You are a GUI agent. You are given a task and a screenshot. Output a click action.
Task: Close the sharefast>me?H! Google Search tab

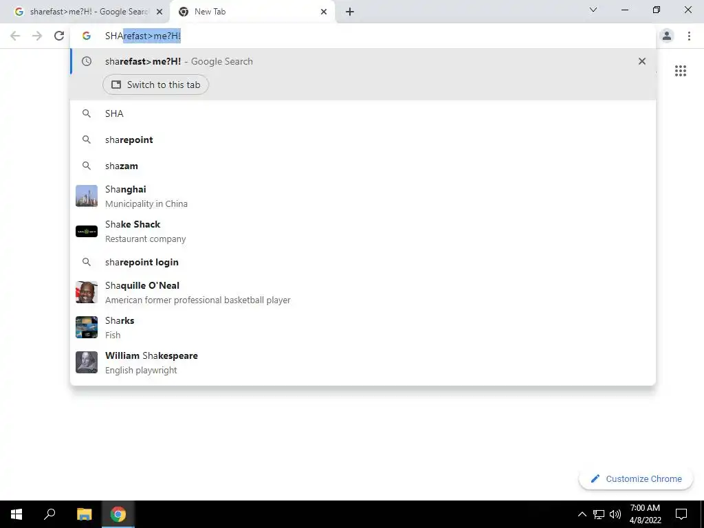tap(159, 12)
